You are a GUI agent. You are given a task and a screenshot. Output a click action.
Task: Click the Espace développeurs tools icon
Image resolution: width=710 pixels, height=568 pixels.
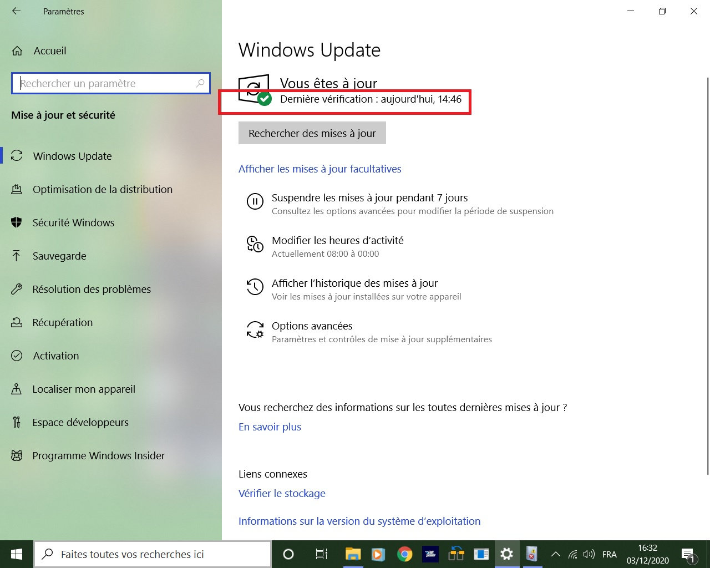(17, 423)
